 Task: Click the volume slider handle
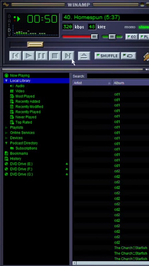[94, 37]
